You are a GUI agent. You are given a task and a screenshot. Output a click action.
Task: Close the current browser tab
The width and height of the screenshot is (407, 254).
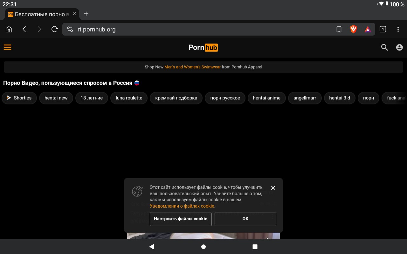click(x=74, y=14)
